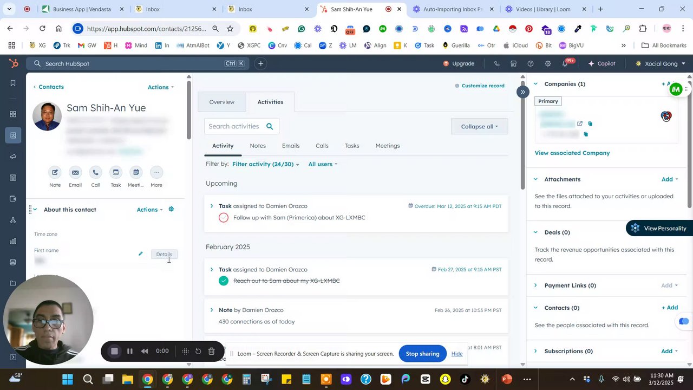Expand the Subscriptions (0) section
The image size is (693, 390).
[535, 351]
